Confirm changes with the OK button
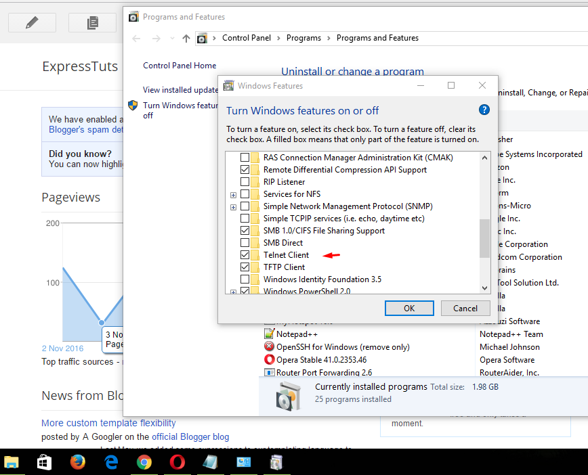The image size is (588, 475). (x=409, y=308)
